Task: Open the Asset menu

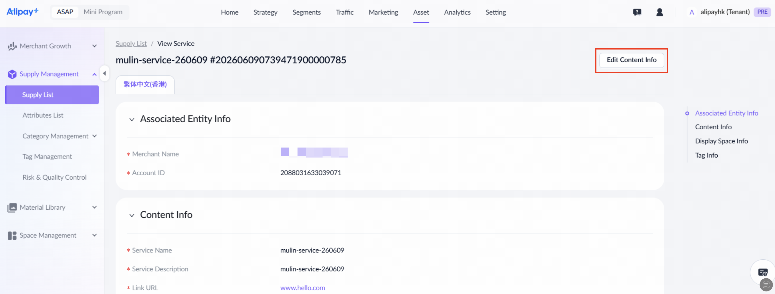Action: [x=421, y=12]
